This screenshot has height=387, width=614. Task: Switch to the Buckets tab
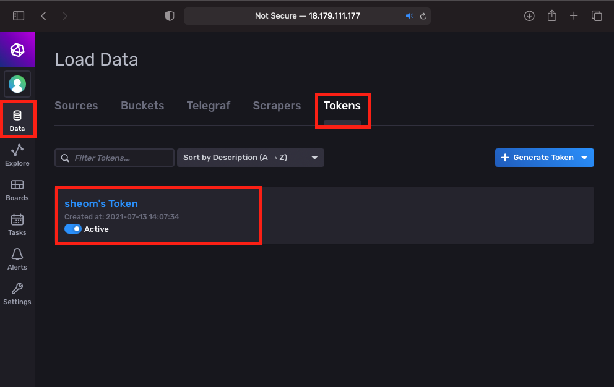click(x=142, y=106)
